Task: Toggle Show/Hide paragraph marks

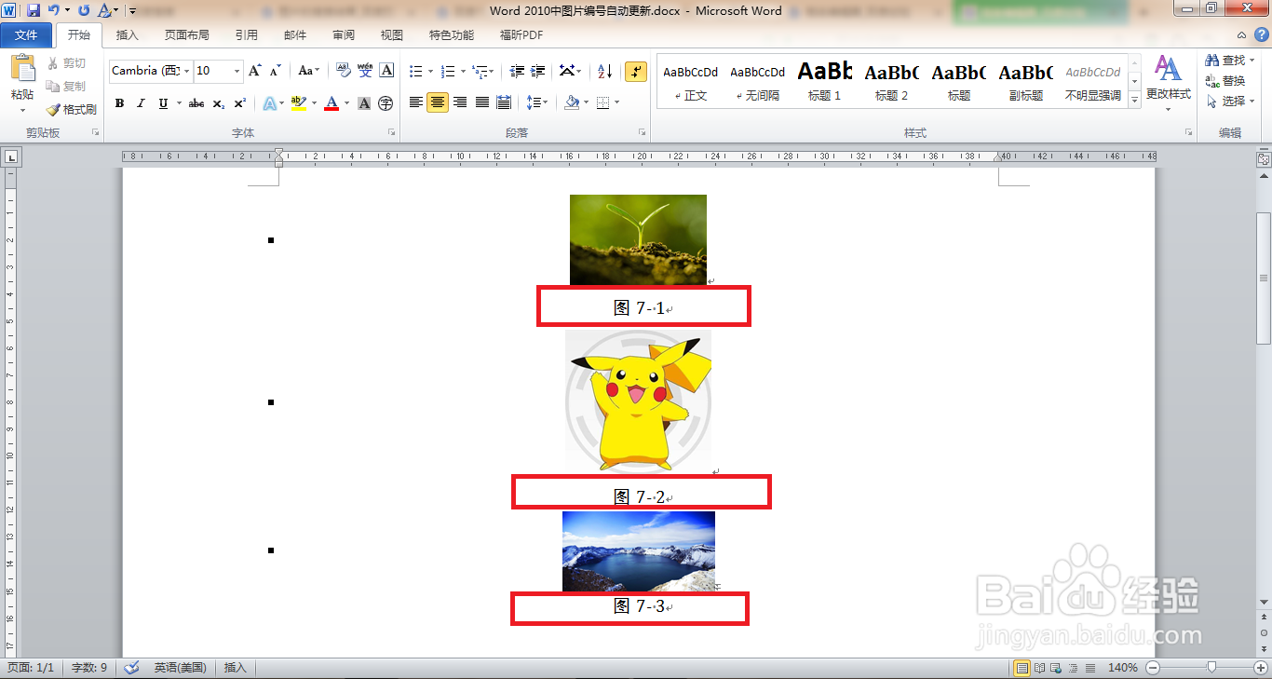Action: (636, 71)
